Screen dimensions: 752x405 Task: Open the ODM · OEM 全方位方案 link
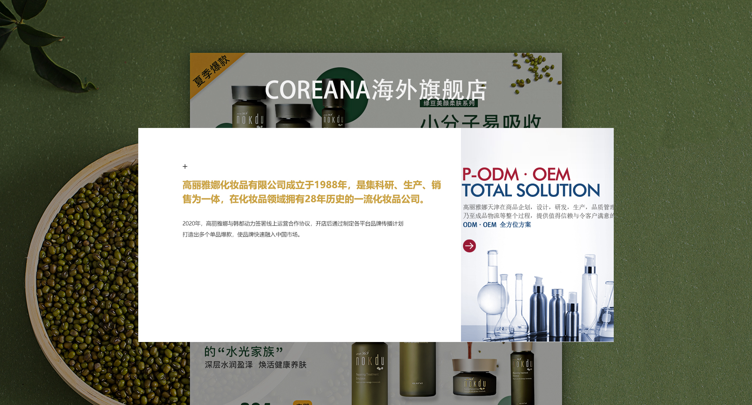497,225
